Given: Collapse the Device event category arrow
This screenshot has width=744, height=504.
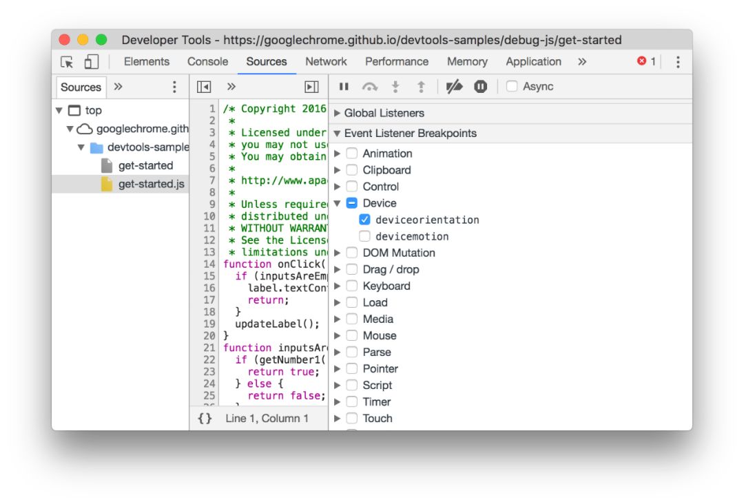Looking at the screenshot, I should coord(337,203).
